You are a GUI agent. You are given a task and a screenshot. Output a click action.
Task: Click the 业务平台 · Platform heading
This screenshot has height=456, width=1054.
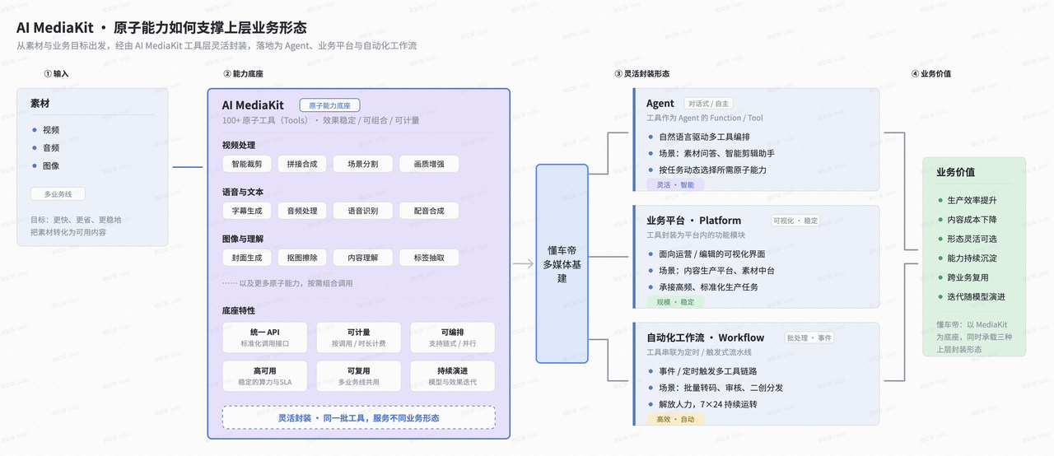693,221
